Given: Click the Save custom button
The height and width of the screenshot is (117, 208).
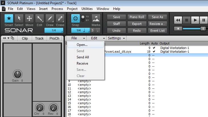Looking at the screenshot, I should (117, 17).
